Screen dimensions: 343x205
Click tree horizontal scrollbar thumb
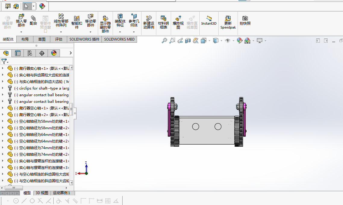click(x=14, y=188)
